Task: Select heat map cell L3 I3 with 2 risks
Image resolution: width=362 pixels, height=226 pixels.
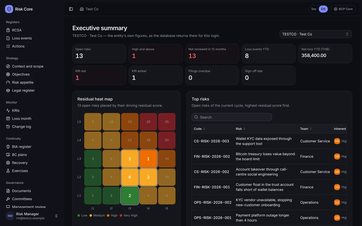Action: [x=130, y=159]
